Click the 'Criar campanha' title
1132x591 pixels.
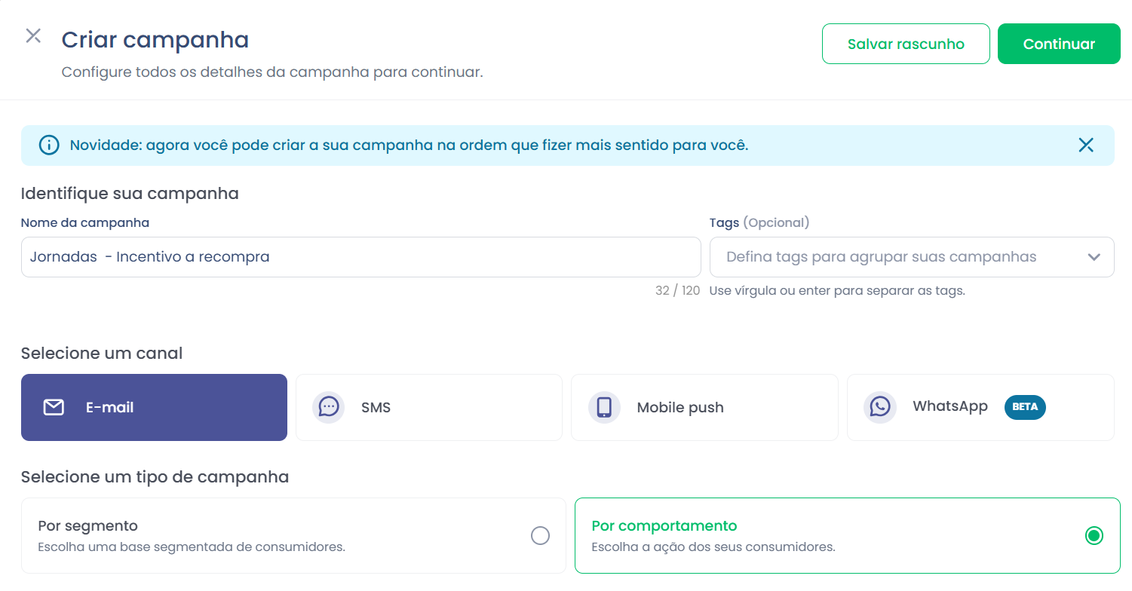155,39
